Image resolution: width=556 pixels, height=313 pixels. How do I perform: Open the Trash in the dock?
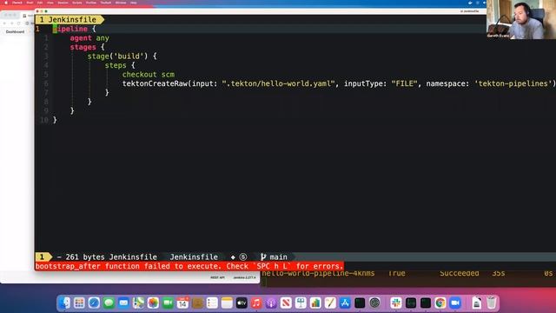(x=492, y=303)
